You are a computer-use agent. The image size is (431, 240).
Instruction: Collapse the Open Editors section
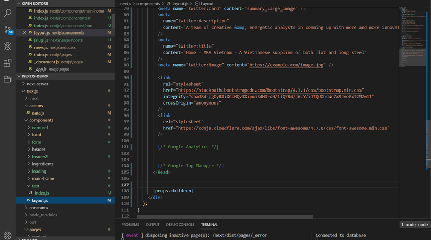pyautogui.click(x=34, y=3)
